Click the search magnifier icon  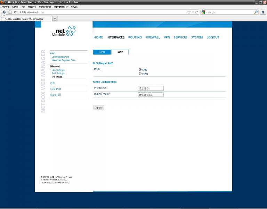[256, 12]
